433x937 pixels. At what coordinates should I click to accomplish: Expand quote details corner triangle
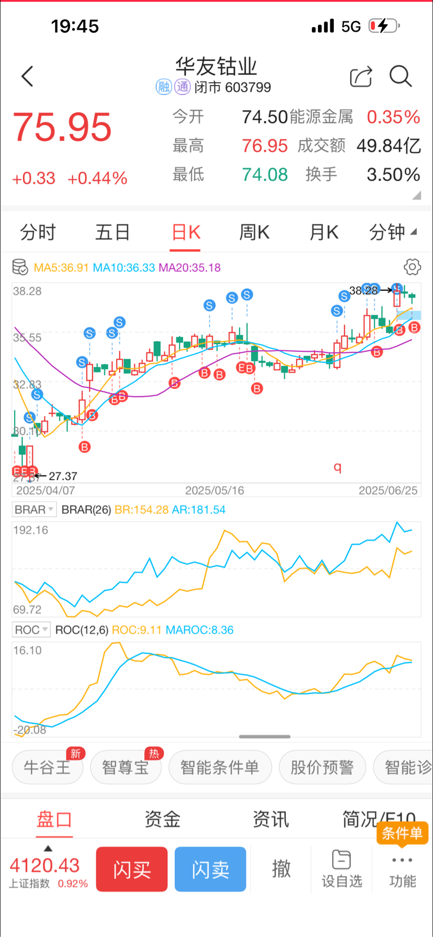pos(417,195)
